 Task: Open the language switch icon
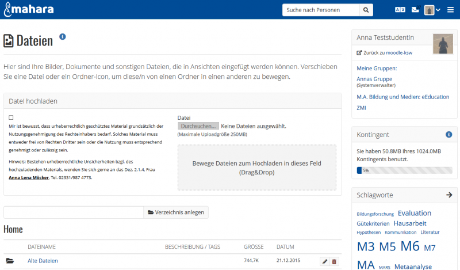pyautogui.click(x=400, y=10)
